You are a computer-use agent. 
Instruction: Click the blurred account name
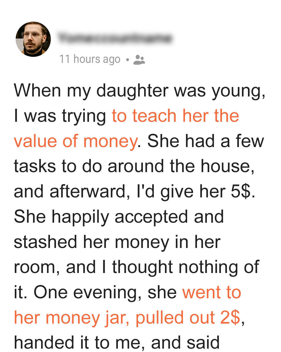pyautogui.click(x=115, y=38)
